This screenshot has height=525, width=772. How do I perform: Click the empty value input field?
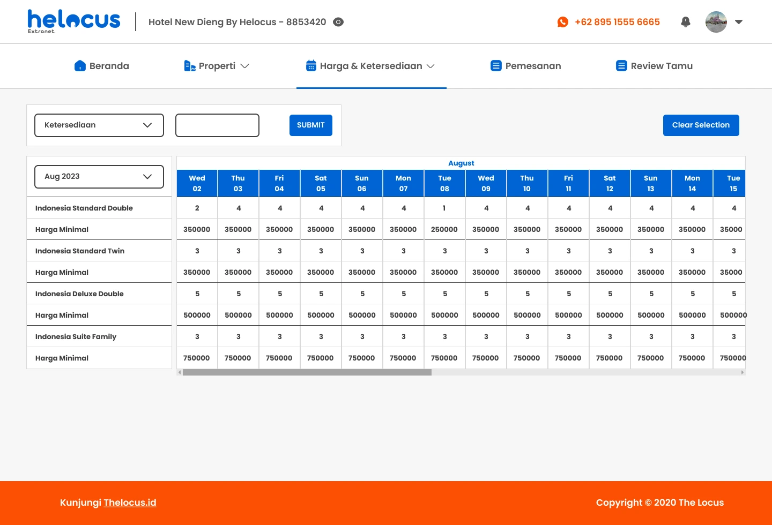tap(217, 125)
